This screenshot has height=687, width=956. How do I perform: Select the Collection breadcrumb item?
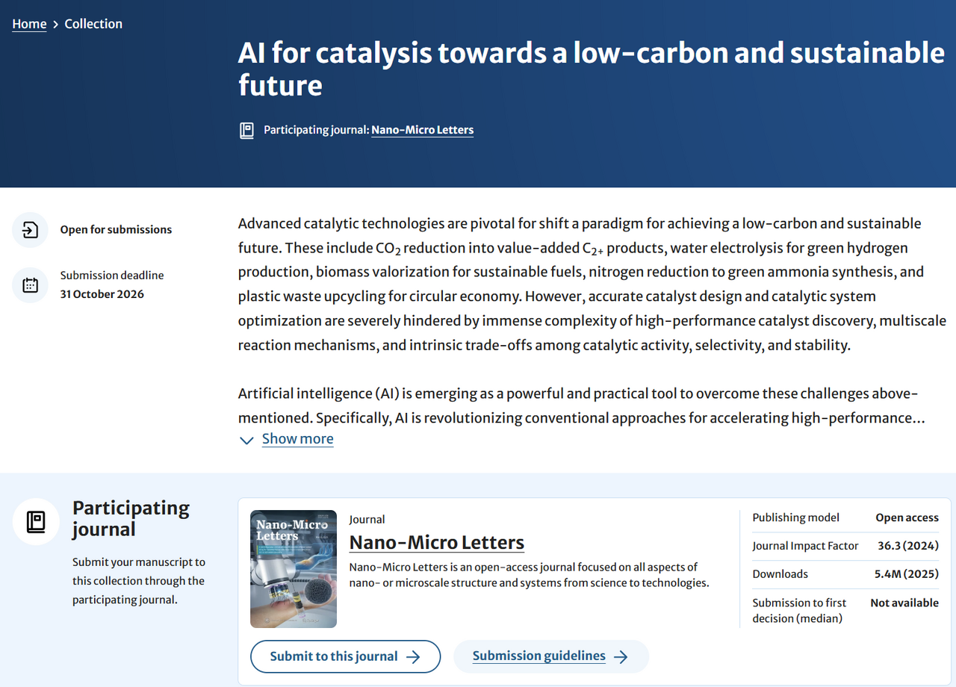coord(93,23)
